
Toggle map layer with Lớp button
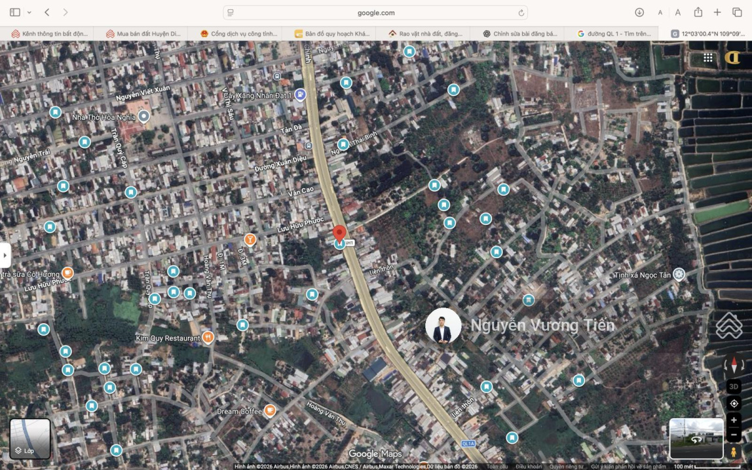point(30,439)
